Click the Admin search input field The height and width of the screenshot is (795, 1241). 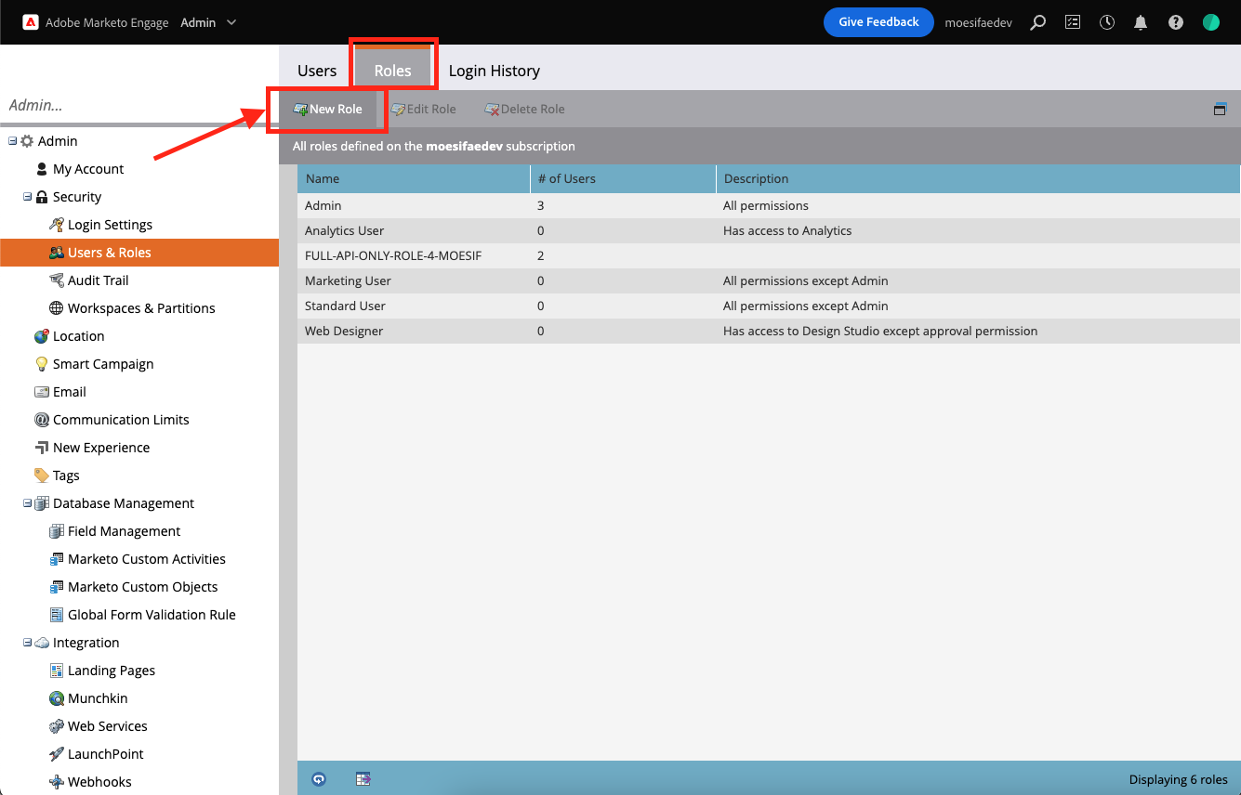[x=139, y=105]
